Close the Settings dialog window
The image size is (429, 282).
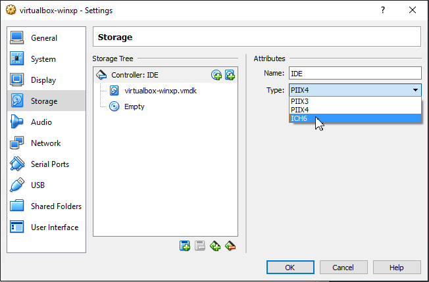[x=413, y=10]
